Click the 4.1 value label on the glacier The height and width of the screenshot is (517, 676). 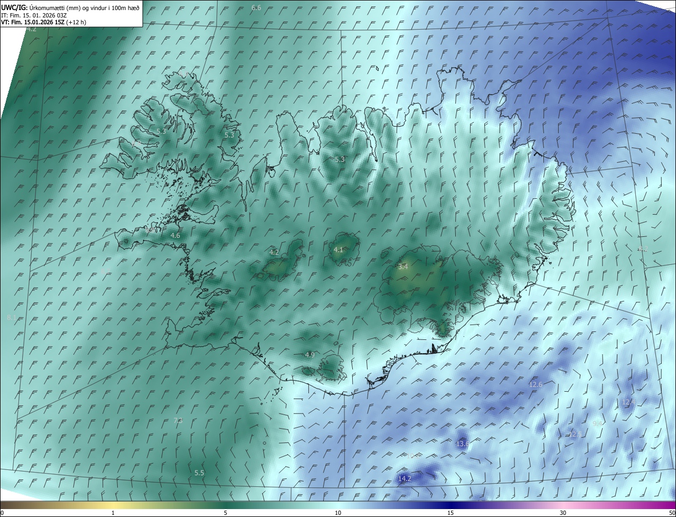(x=339, y=250)
